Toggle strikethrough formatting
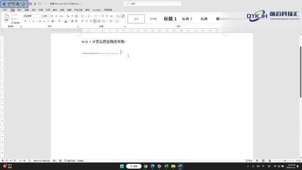Screen dimensions: 302x170 click(x=40, y=21)
